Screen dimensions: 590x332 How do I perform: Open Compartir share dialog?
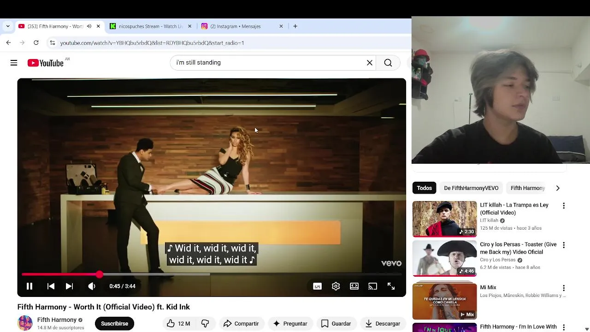(241, 324)
